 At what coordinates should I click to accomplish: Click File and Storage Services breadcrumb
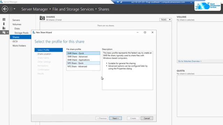(73, 9)
